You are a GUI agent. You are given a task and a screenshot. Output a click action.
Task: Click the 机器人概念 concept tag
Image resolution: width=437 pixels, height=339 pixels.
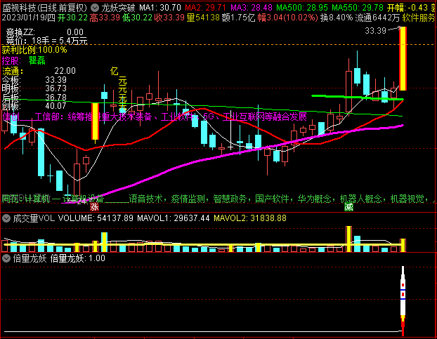(360, 199)
